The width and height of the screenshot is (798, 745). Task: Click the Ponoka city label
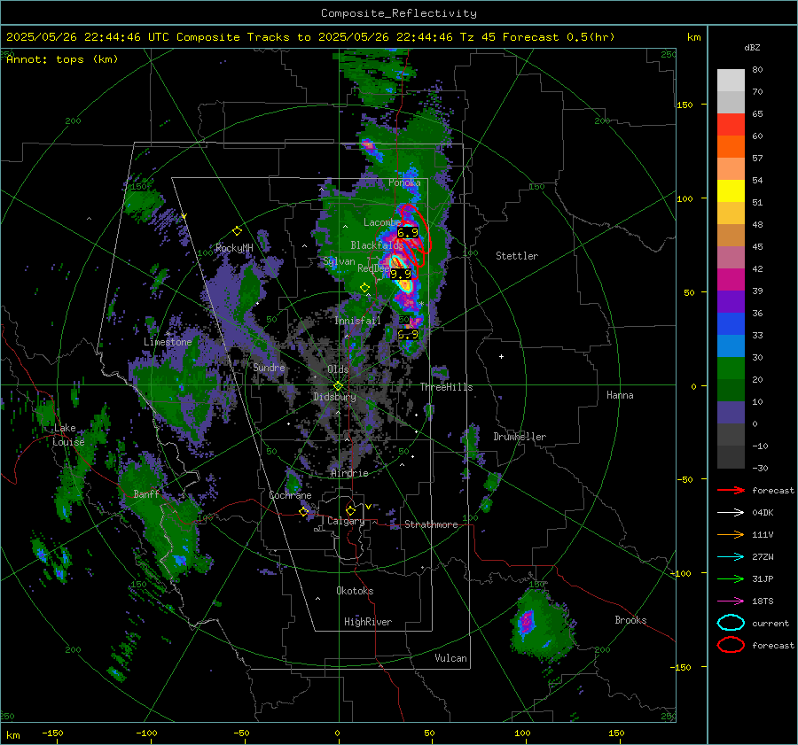(404, 182)
